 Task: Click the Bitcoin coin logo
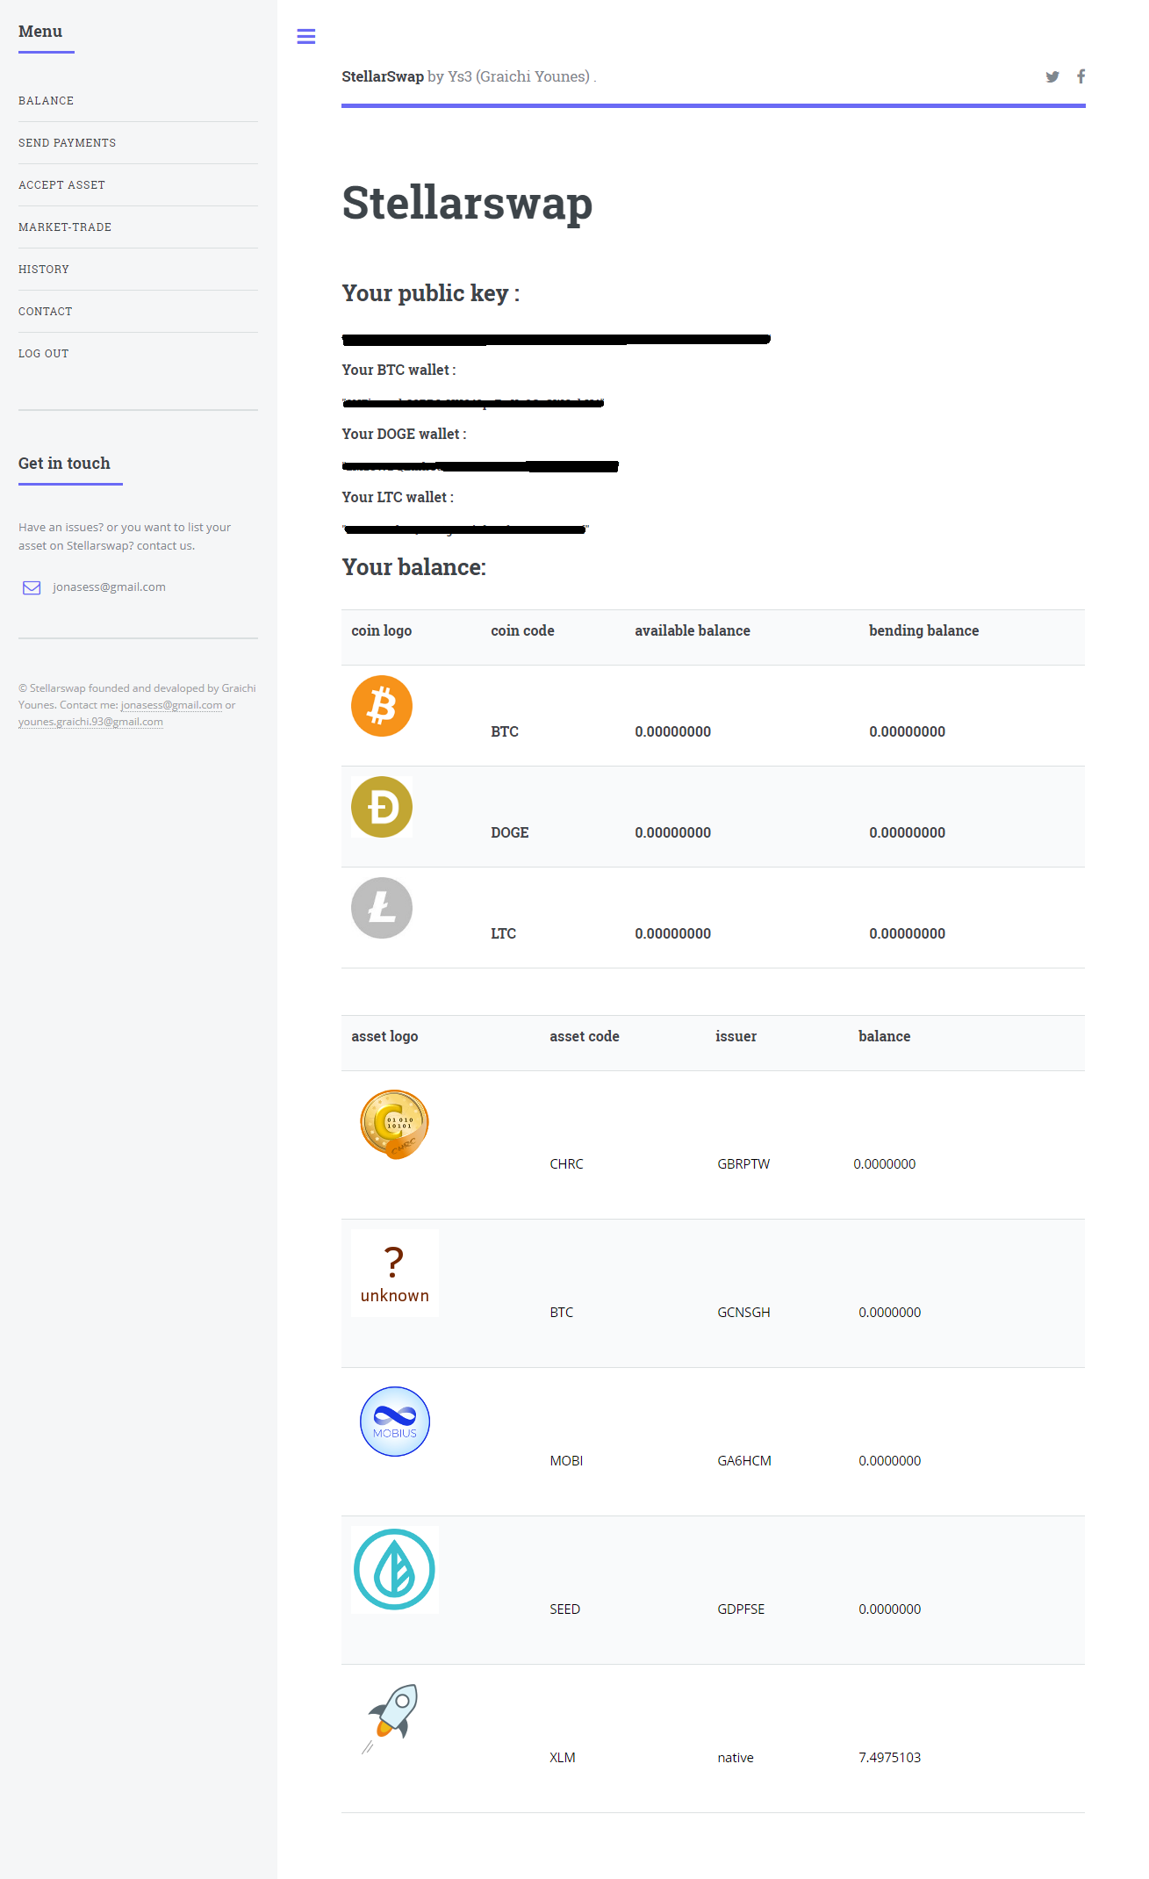[x=382, y=706]
